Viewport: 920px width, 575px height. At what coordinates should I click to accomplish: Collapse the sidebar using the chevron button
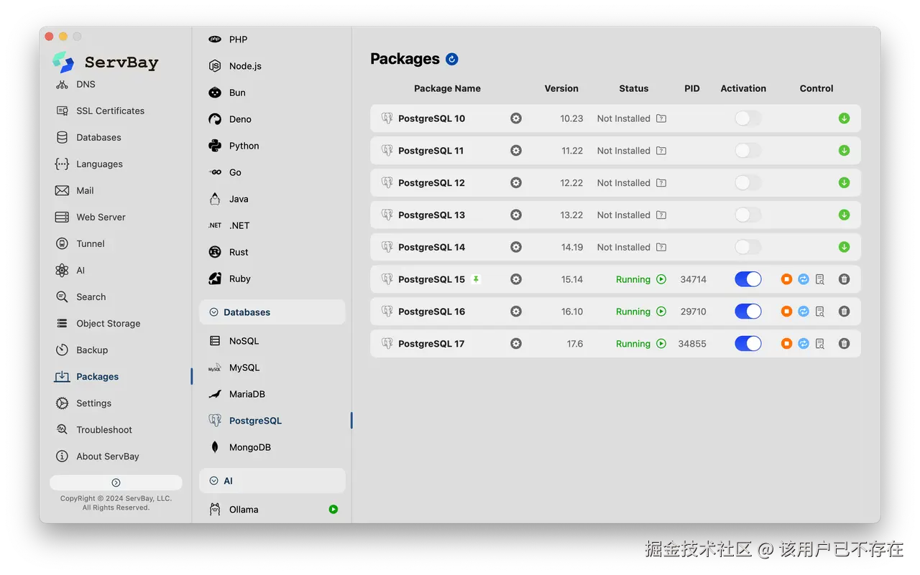(x=116, y=482)
